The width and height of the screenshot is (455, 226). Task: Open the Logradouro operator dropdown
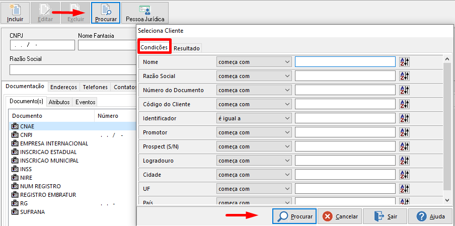click(x=254, y=161)
